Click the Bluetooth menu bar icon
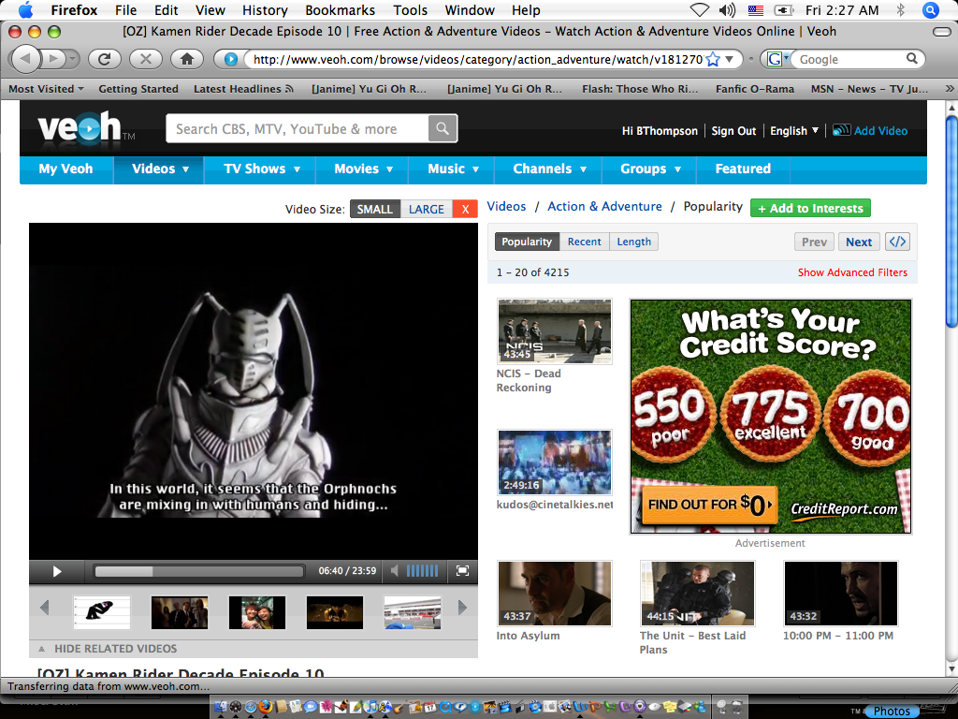 901,9
